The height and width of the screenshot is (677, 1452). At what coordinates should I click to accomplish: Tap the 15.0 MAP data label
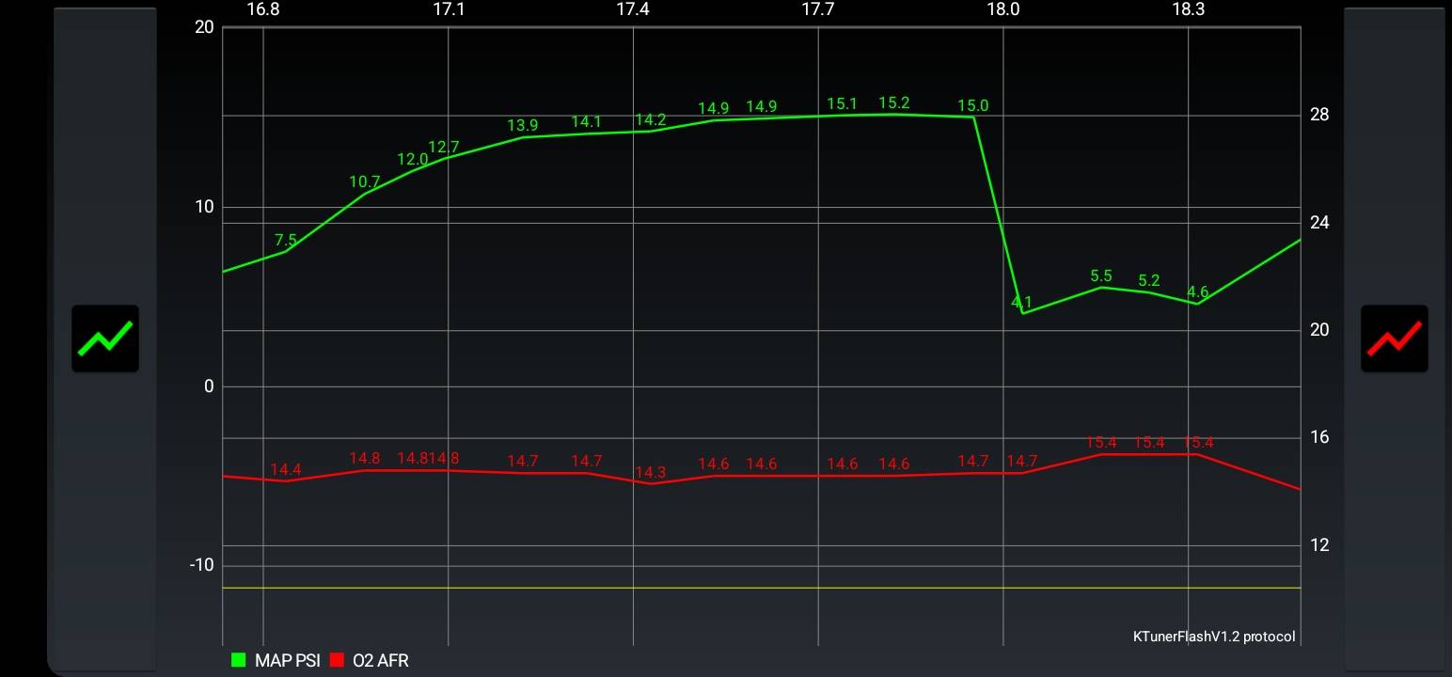click(973, 105)
